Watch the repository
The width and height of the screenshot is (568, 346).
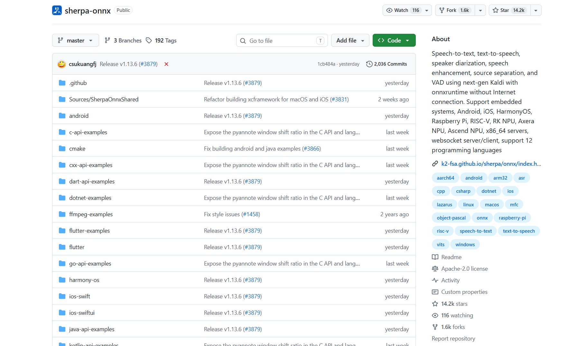(402, 10)
